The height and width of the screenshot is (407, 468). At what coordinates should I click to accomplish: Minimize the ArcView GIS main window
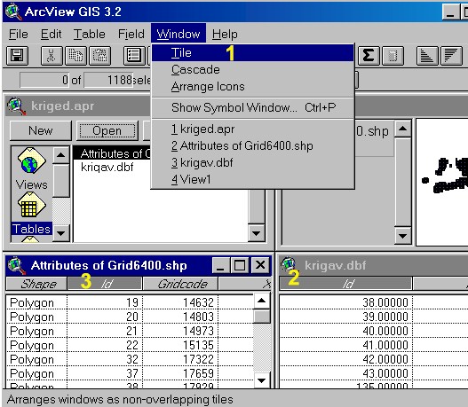tap(450, 12)
